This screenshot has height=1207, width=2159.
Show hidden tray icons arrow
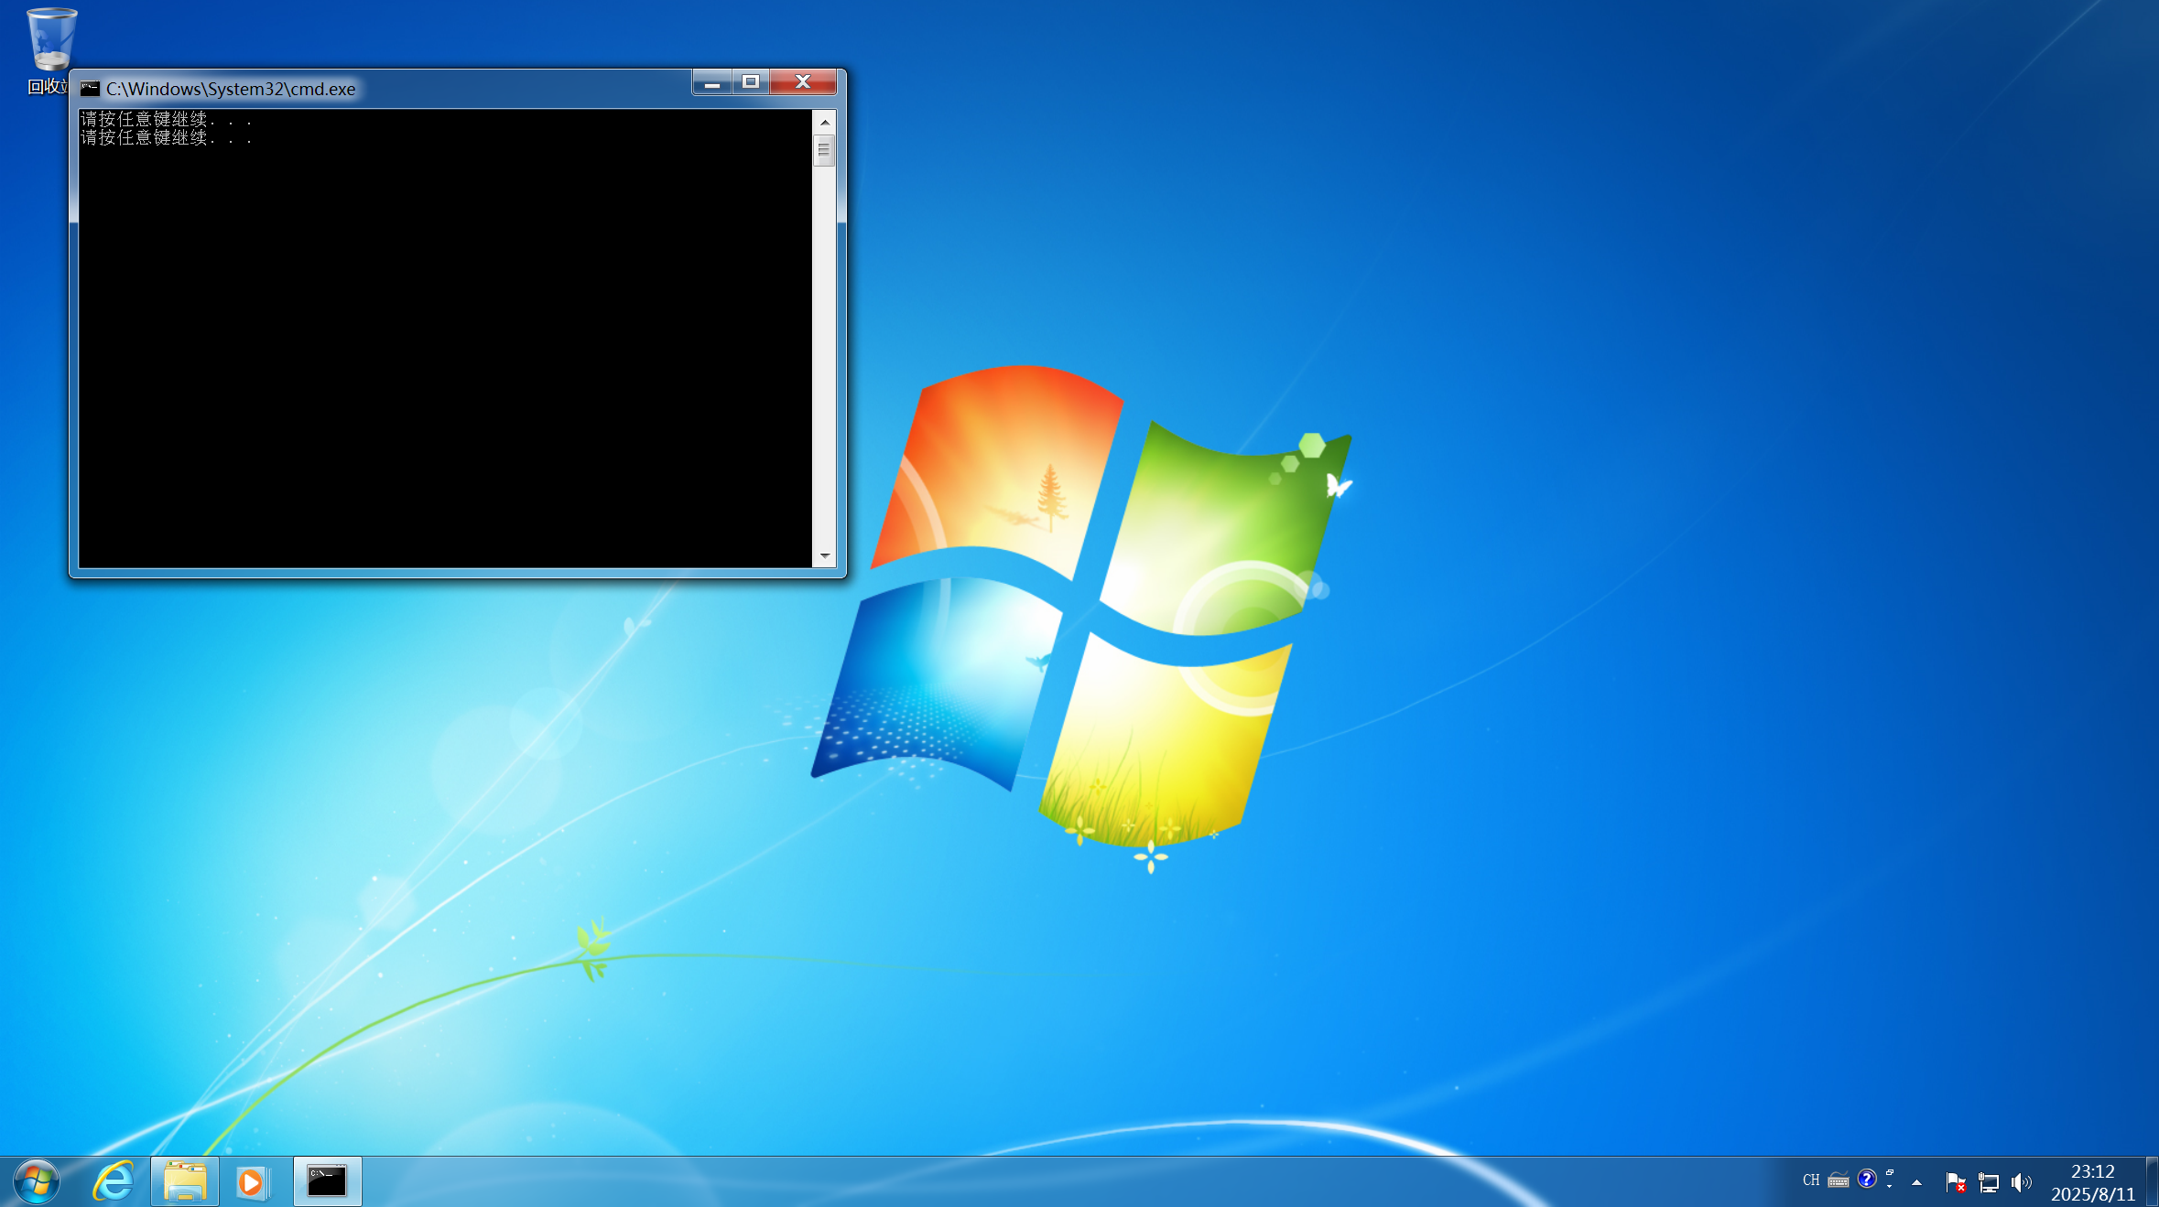pos(1916,1182)
